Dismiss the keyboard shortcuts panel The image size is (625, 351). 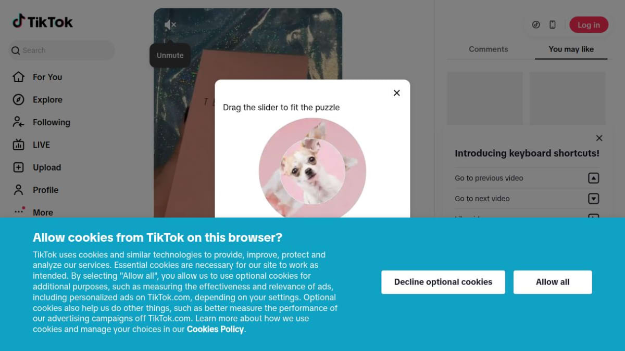[x=599, y=138]
